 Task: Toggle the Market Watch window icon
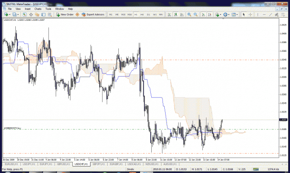tap(25, 14)
